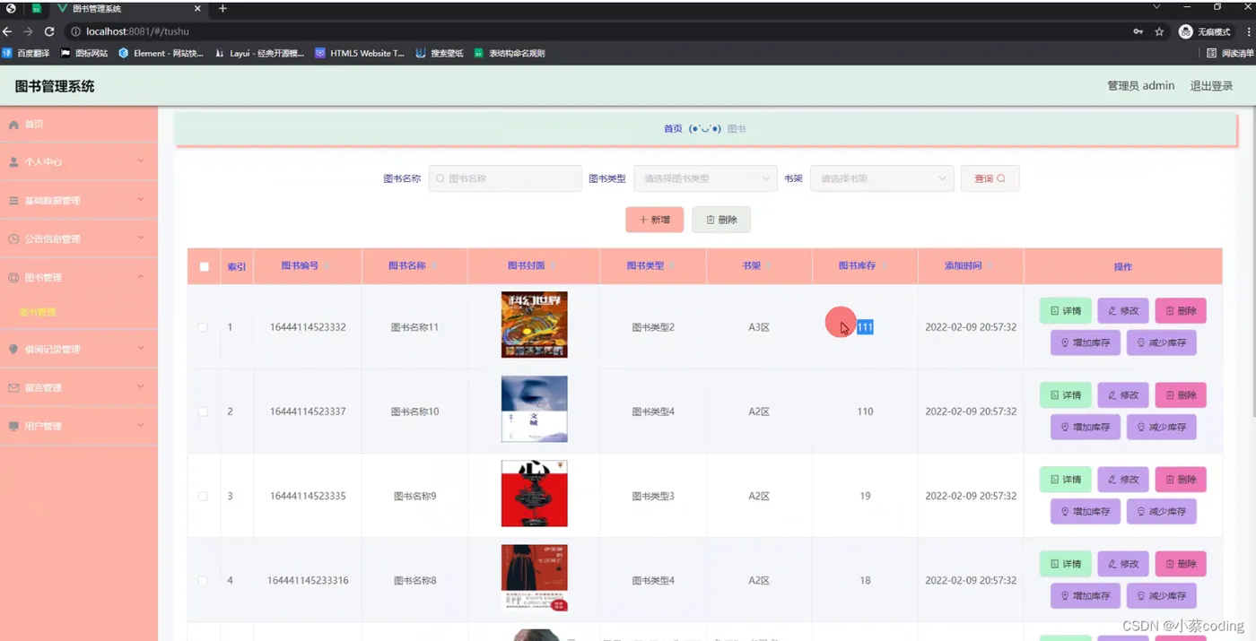Expand 借阅记录管理 menu chevron
This screenshot has height=641, width=1256.
coord(141,349)
